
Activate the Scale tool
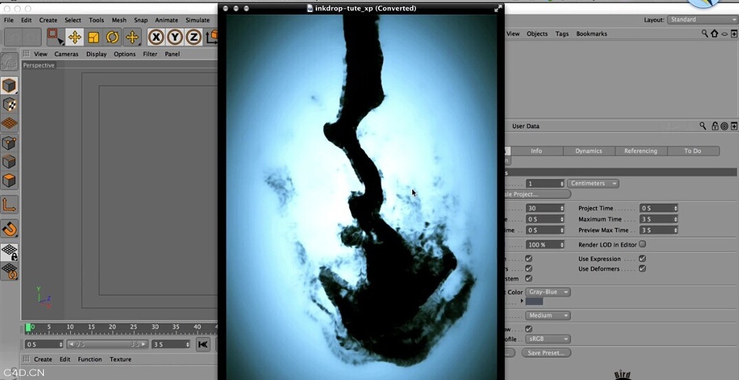tap(93, 38)
